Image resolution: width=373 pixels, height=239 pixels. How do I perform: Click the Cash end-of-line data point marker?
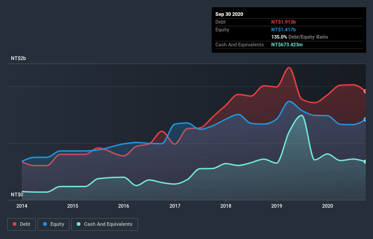(365, 162)
